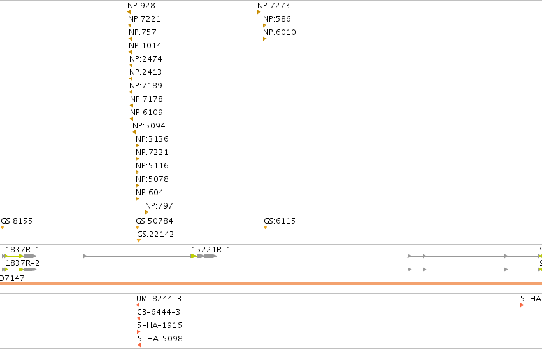Open the GS:50784 feature
Image resolution: width=542 pixels, height=349 pixels.
[155, 221]
